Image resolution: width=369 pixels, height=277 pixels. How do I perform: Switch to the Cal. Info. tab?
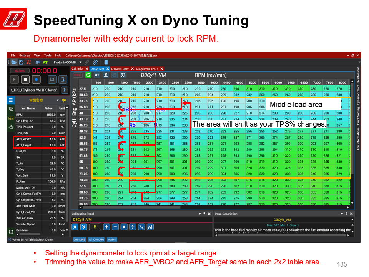pyautogui.click(x=77, y=69)
